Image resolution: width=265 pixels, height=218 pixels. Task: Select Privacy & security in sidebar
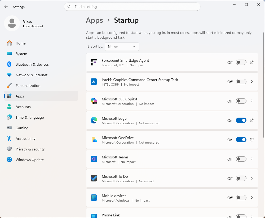click(30, 149)
